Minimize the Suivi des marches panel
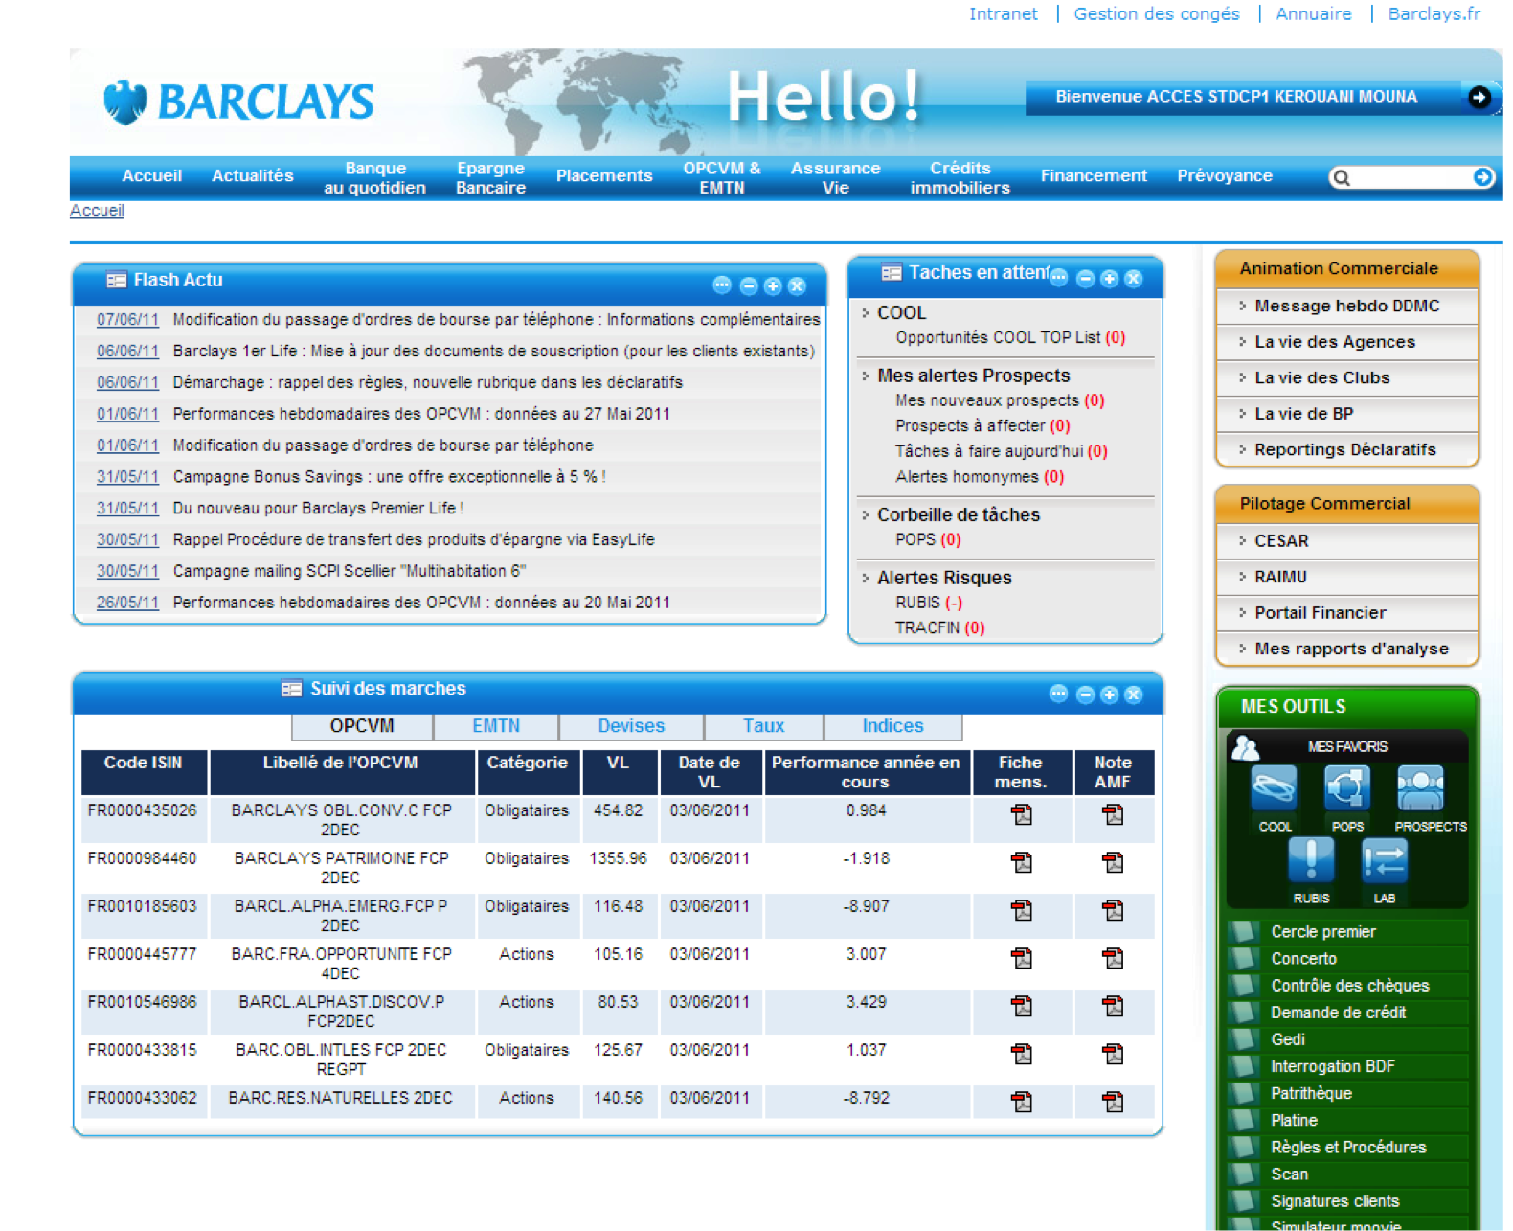Screen dimensions: 1513x1231 (x=1085, y=695)
